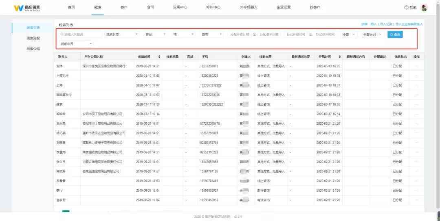Open row actions for phone 13567701165
Screen dimensions: 440x221
(x=416, y=171)
